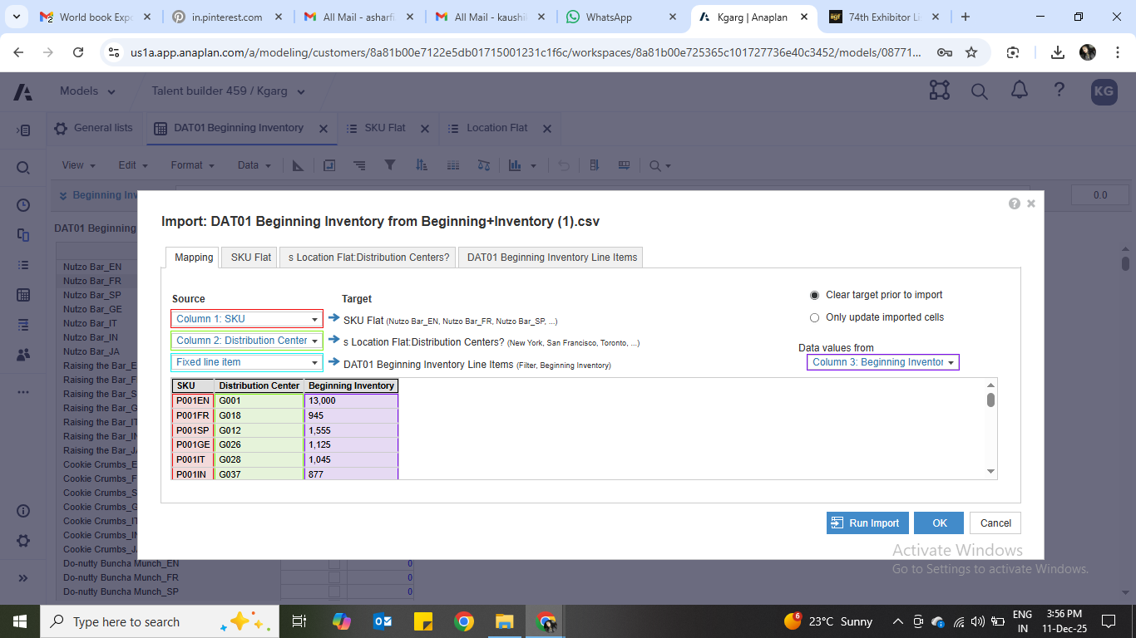Open Data values from Column 3 dropdown

pos(883,362)
